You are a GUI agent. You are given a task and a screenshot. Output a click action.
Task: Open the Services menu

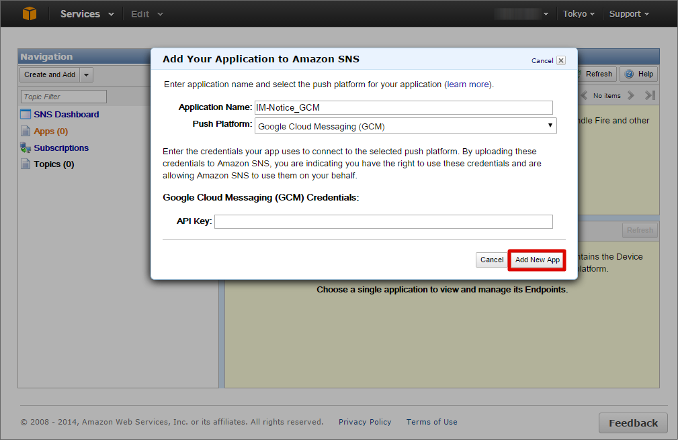coord(87,14)
